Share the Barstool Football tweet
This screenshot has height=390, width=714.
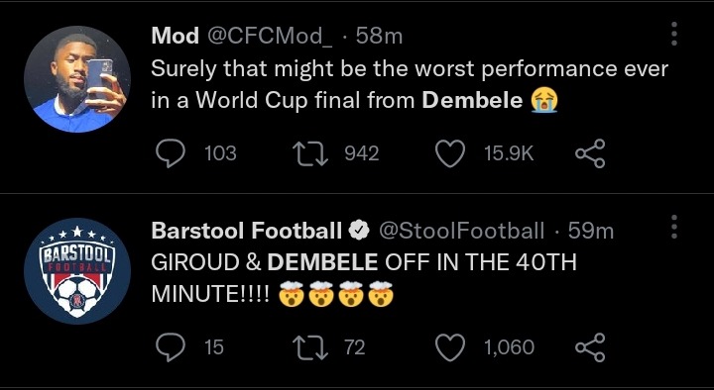click(590, 347)
